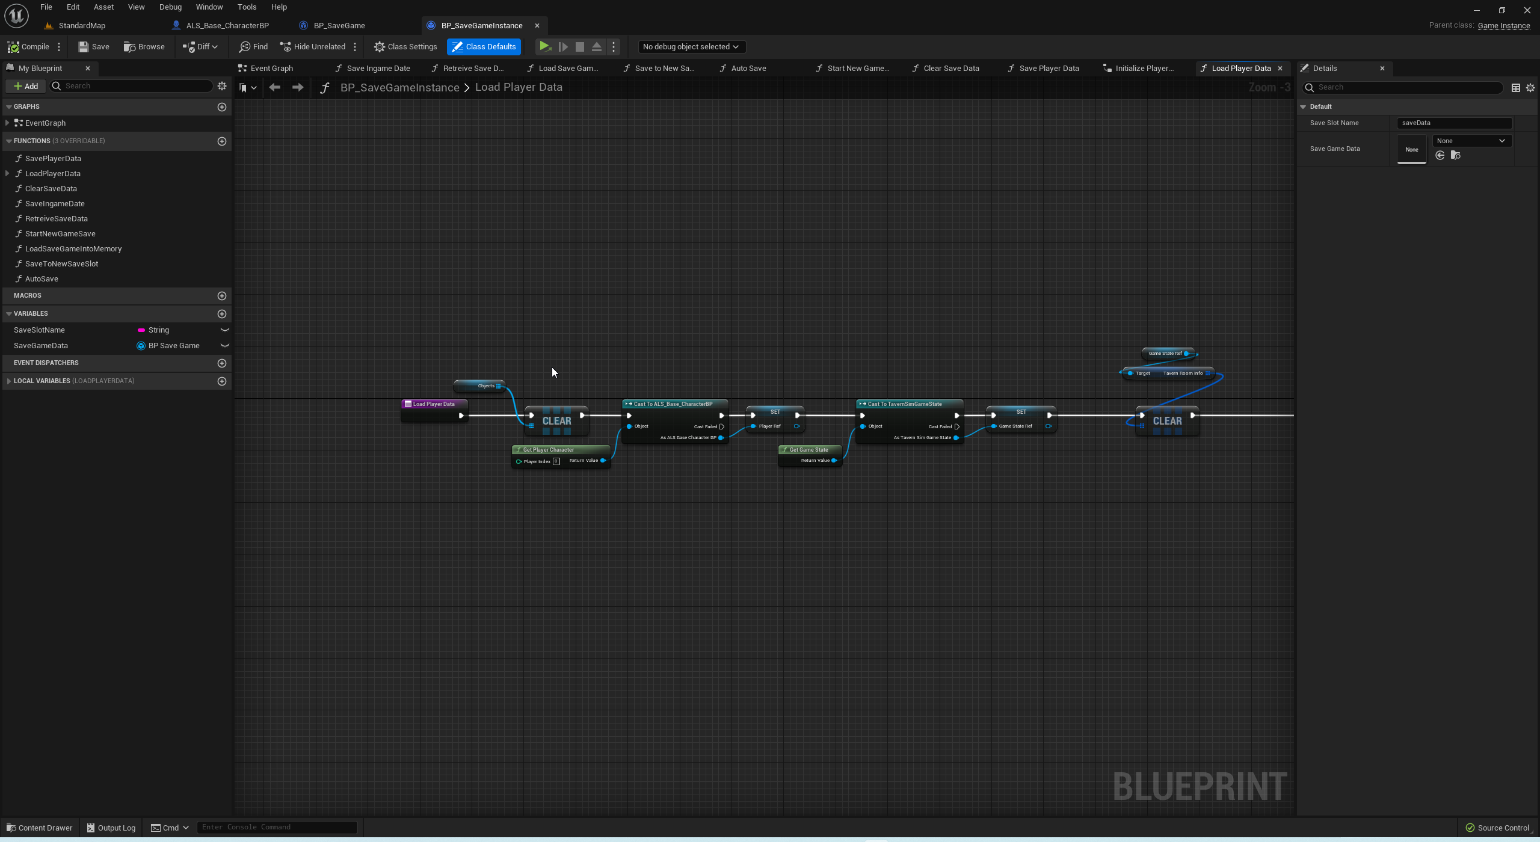Open the My Blueprint settings gear
Image resolution: width=1540 pixels, height=842 pixels.
point(222,86)
